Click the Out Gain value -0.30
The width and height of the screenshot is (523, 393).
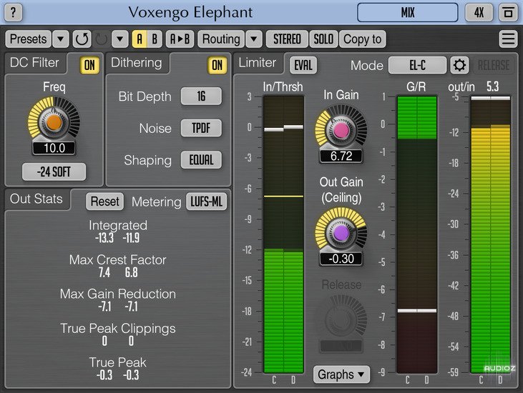point(341,259)
